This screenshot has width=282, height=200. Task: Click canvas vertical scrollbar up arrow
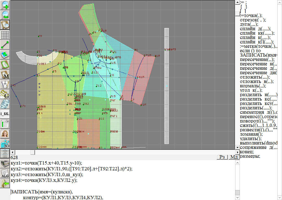pos(238,2)
